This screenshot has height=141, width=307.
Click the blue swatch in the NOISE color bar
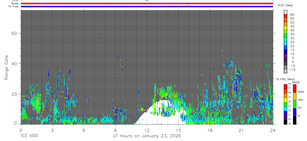(x=294, y=112)
